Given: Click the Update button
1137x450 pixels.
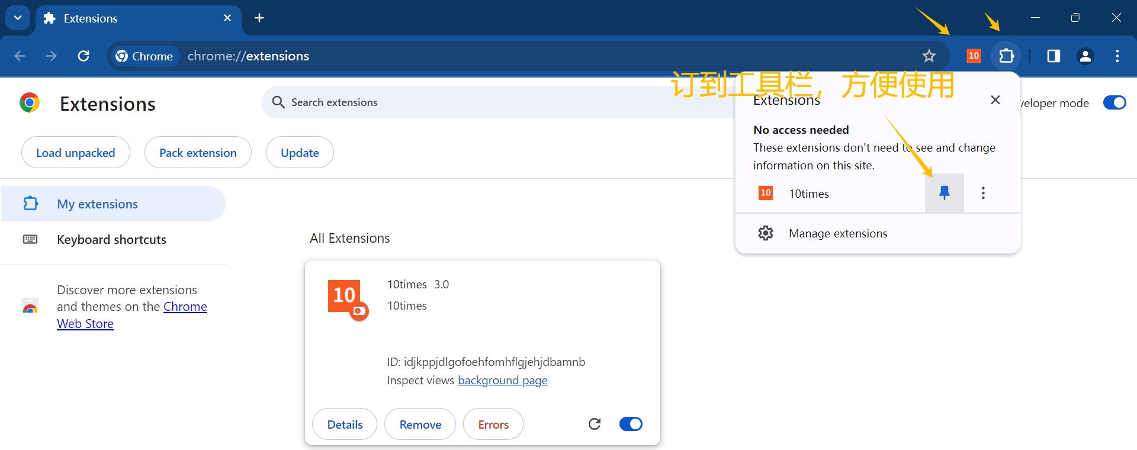Looking at the screenshot, I should (x=300, y=153).
